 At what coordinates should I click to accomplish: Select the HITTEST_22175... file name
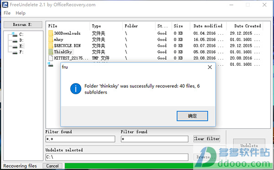pyautogui.click(x=71, y=58)
